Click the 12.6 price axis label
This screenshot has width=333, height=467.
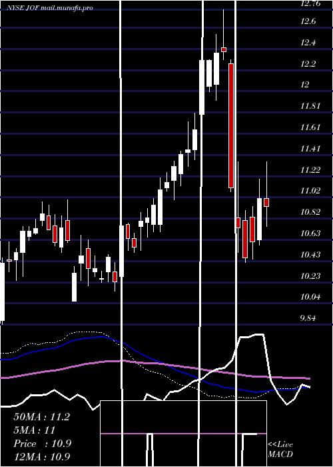308,21
